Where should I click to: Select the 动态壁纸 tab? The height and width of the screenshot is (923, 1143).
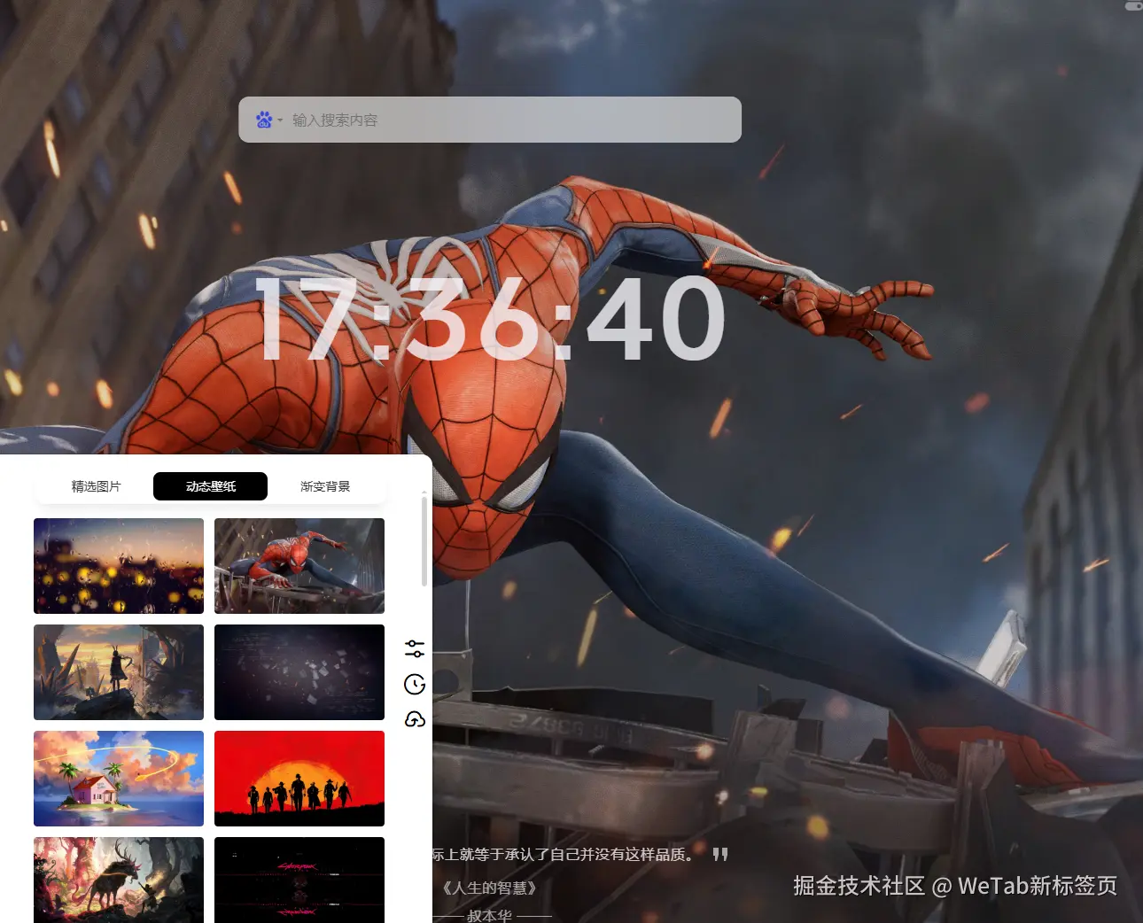pyautogui.click(x=210, y=486)
